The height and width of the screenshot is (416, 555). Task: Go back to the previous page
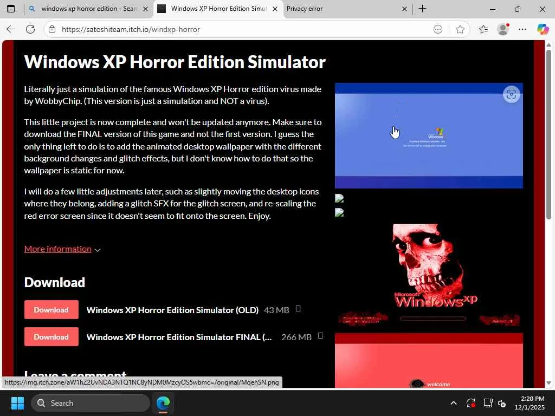click(x=11, y=29)
